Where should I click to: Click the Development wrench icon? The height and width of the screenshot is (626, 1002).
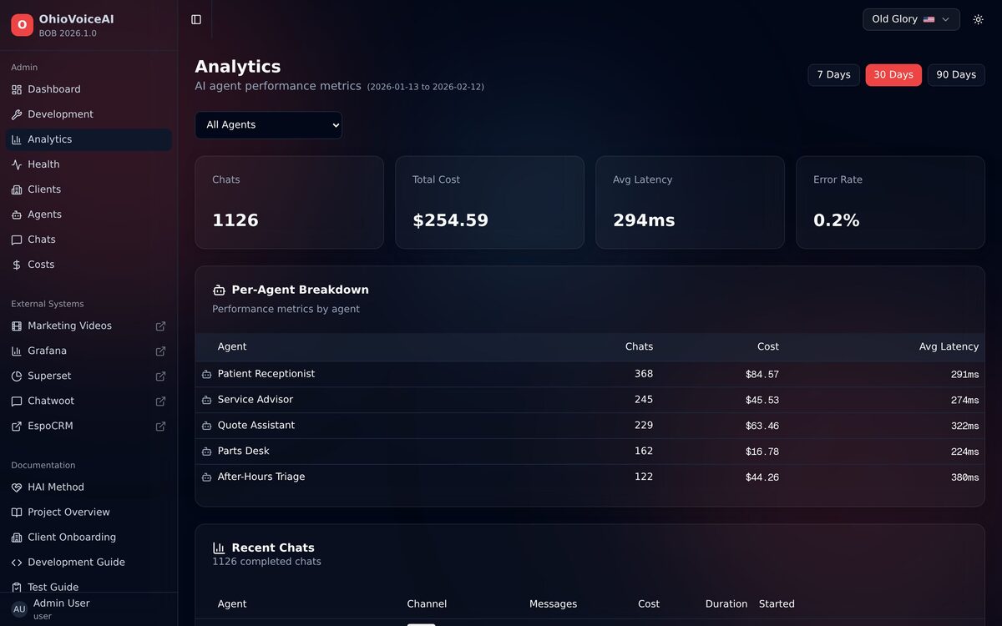click(x=17, y=114)
